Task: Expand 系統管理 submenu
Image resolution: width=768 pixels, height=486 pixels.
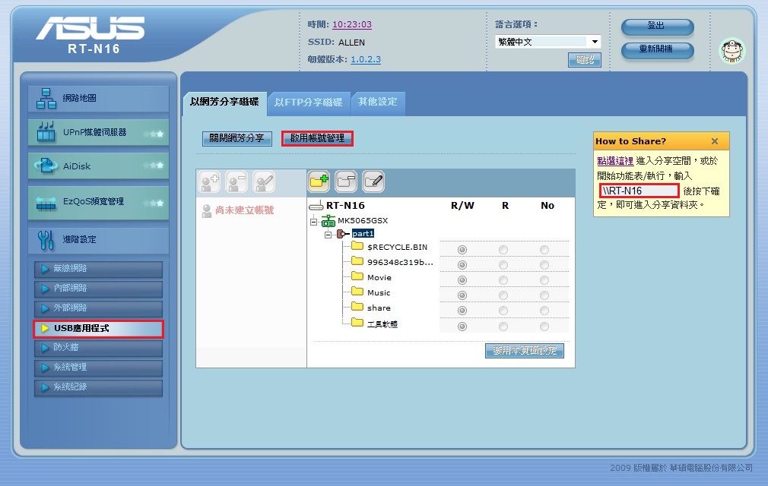Action: click(x=98, y=368)
